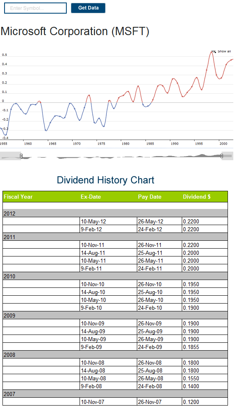Click the 26-Nov-09 pay date cell
237x413 pixels.
click(160, 323)
